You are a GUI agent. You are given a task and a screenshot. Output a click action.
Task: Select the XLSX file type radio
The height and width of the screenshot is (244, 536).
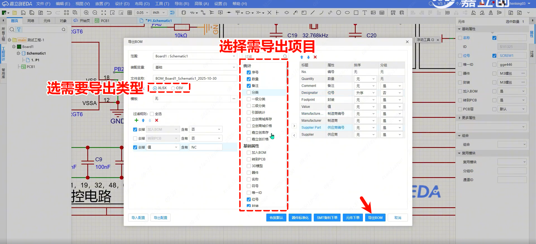(x=155, y=88)
